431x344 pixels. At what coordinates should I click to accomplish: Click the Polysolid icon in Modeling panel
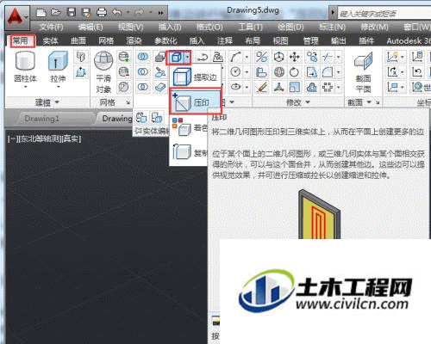[81, 57]
